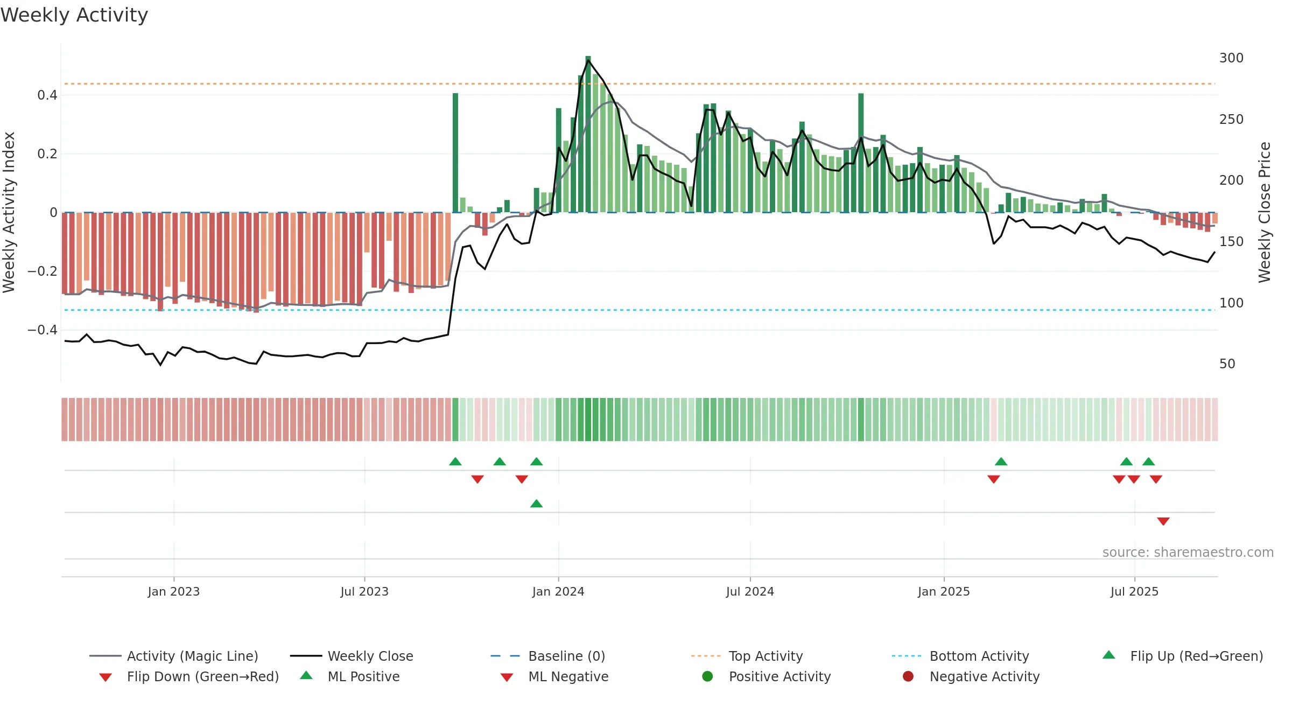The height and width of the screenshot is (727, 1292).
Task: Click the Weekly Close Price axis title
Action: click(x=1265, y=212)
